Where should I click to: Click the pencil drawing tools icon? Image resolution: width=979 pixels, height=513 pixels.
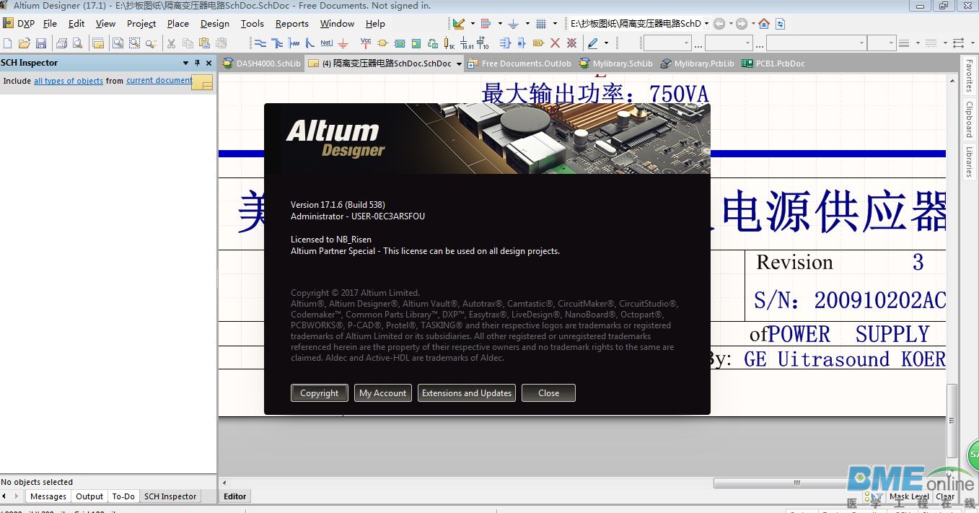pyautogui.click(x=592, y=43)
